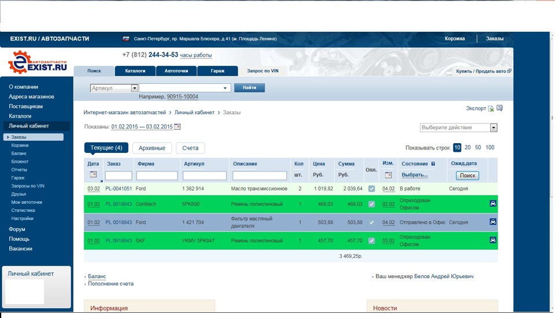Click the Excel export icon
This screenshot has width=555, height=318.
point(491,109)
